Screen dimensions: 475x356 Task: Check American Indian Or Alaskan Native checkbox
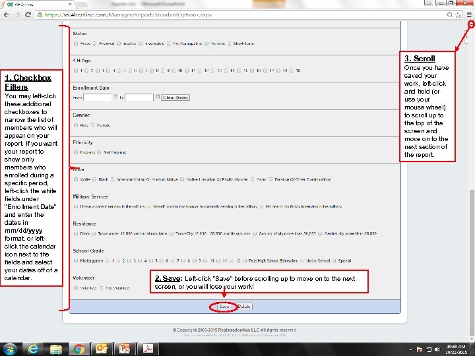(x=112, y=179)
